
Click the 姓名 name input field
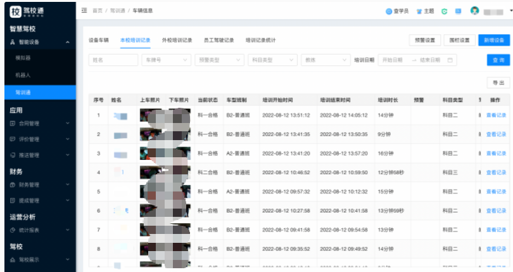pyautogui.click(x=113, y=60)
